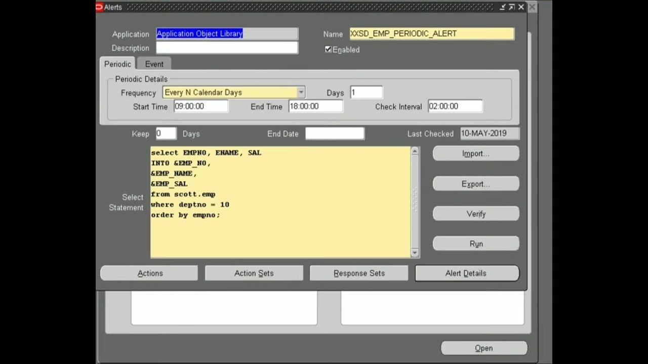Screen dimensions: 648x364
Task: Click the Import button
Action: [476, 154]
